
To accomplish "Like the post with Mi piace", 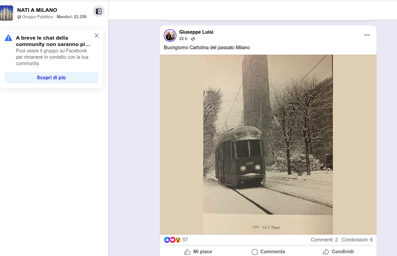I will tap(198, 251).
